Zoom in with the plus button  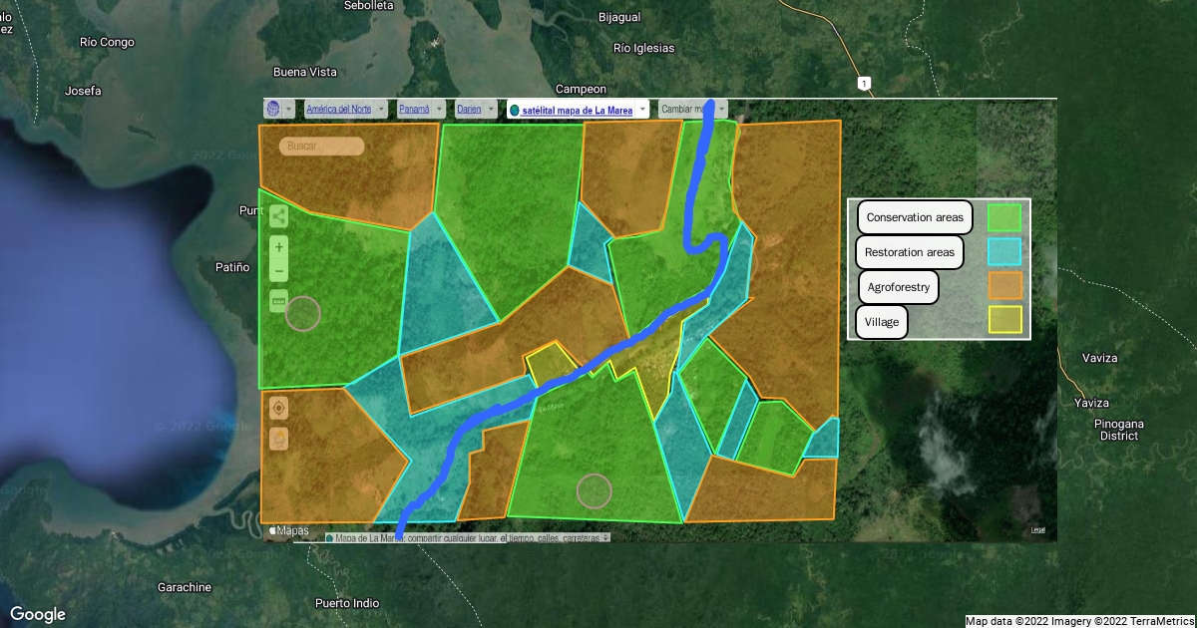tap(279, 247)
